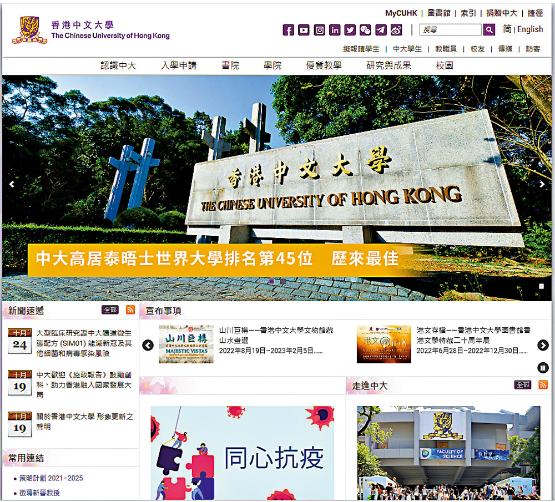Image resolution: width=555 pixels, height=502 pixels.
Task: Click the CUHK crest logo
Action: coord(30,30)
